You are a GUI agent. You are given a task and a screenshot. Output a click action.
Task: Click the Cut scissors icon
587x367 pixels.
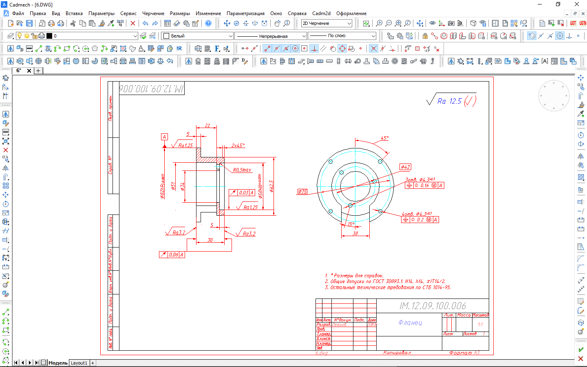(x=73, y=24)
